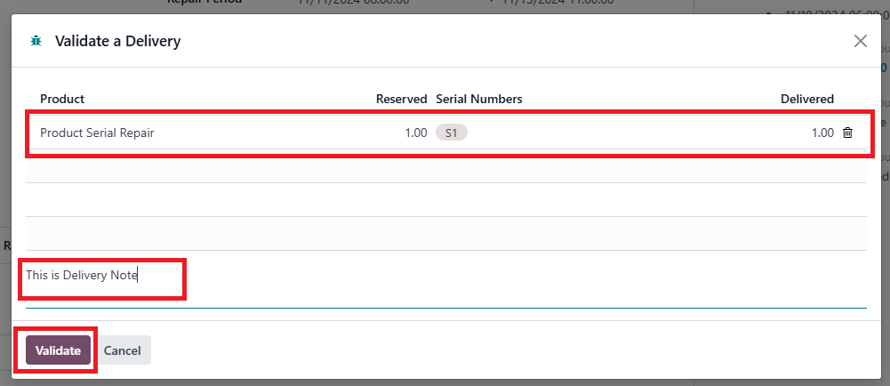Click the bug debug icon in dialog header
Screen dimensions: 890x386
(x=36, y=41)
